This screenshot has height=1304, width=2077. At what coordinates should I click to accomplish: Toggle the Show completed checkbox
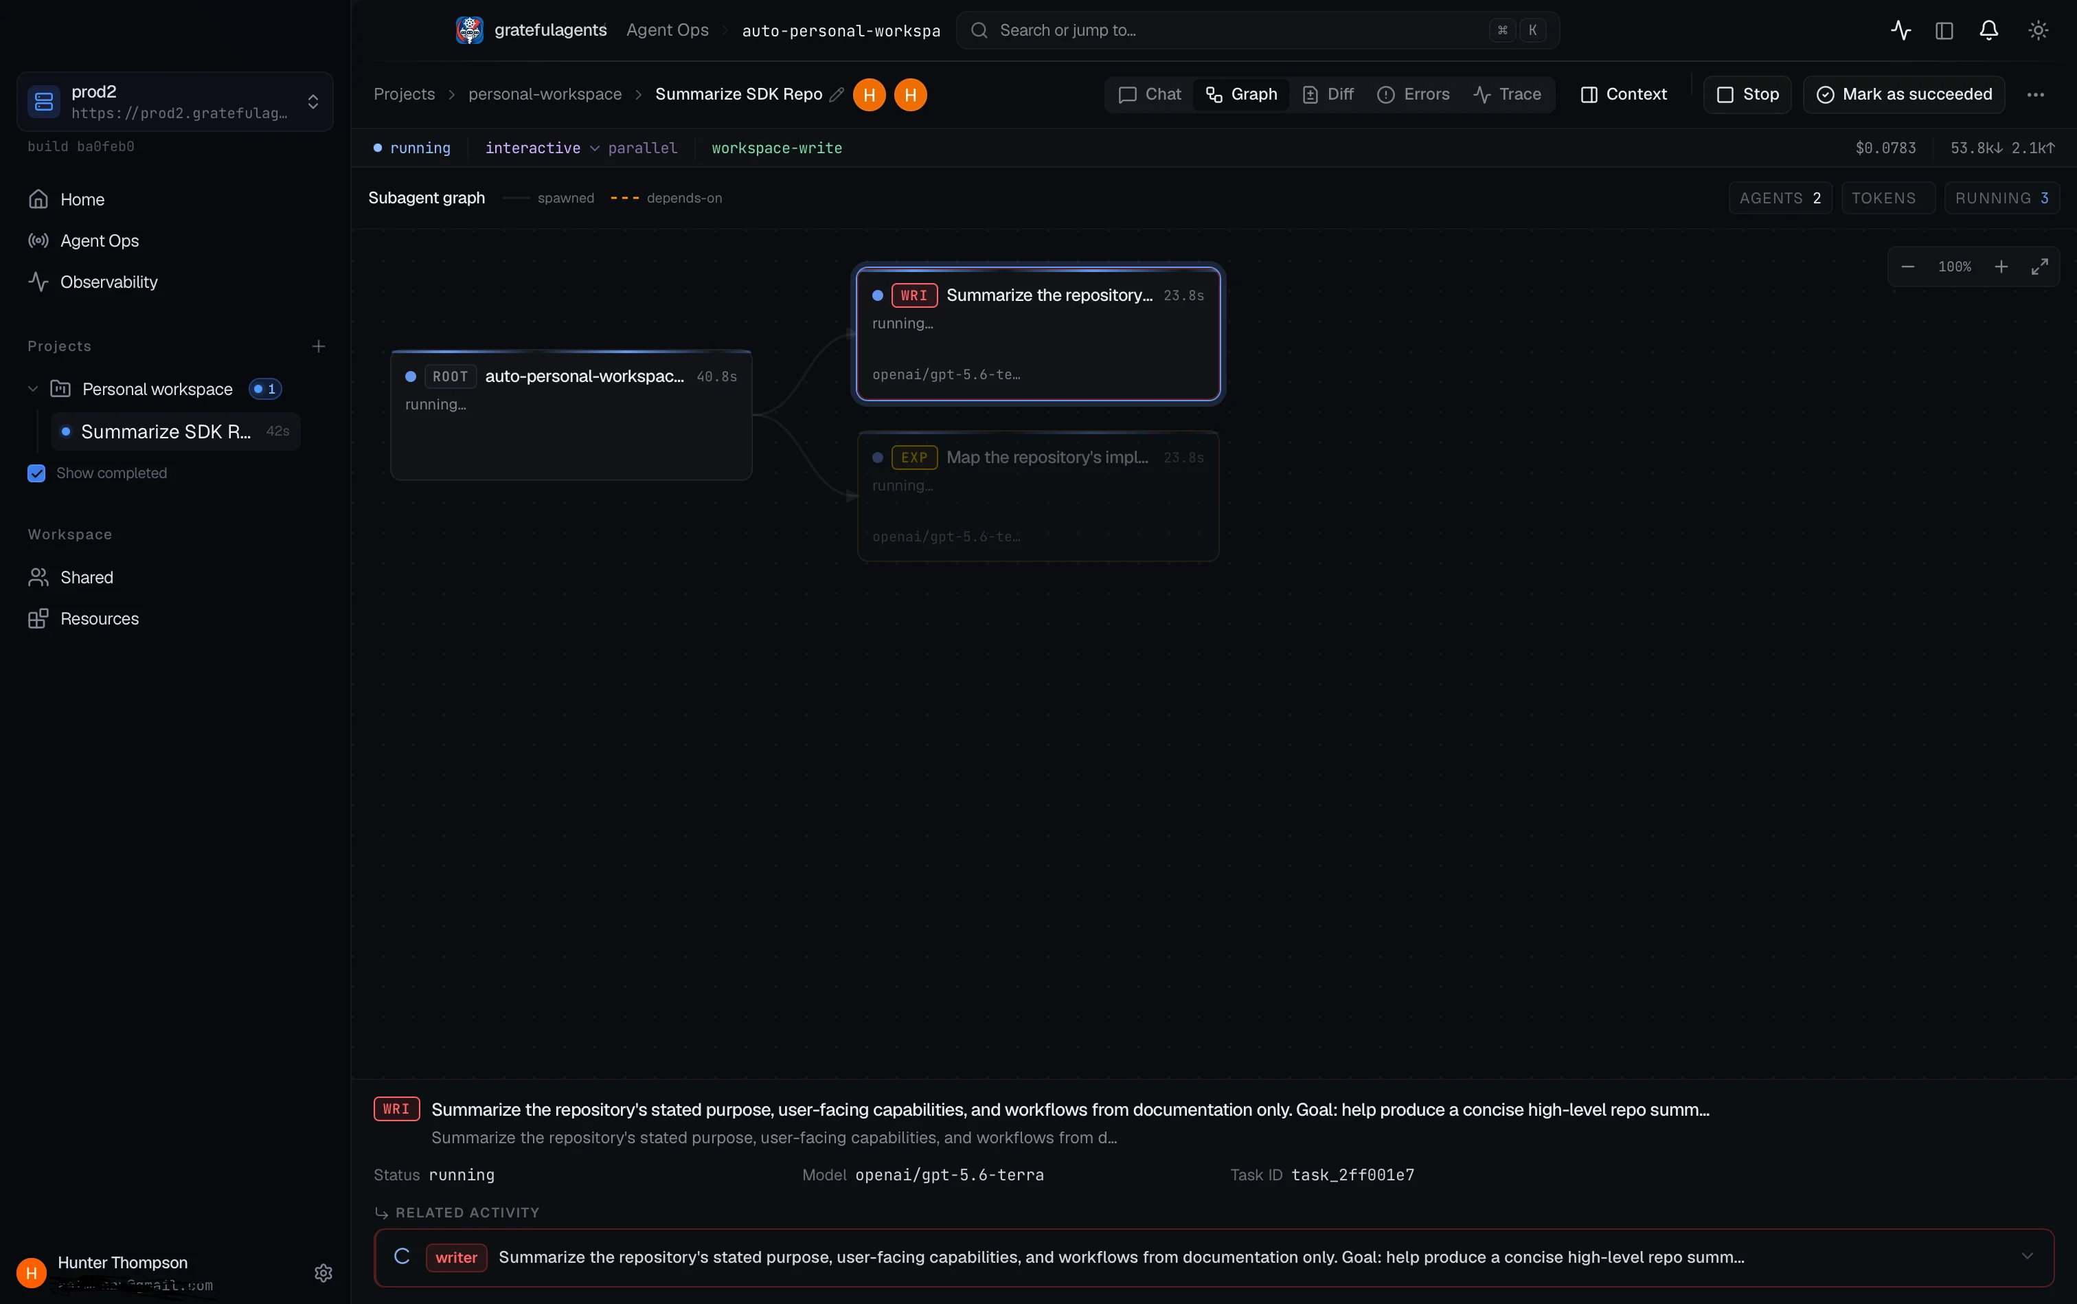coord(36,473)
